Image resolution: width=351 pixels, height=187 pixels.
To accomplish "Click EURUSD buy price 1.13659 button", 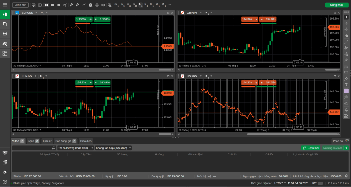I will pyautogui.click(x=102, y=19).
